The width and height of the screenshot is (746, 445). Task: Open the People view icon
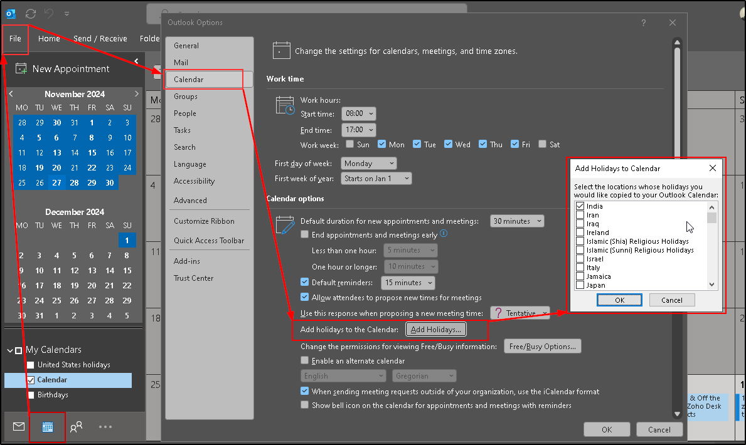(x=77, y=427)
